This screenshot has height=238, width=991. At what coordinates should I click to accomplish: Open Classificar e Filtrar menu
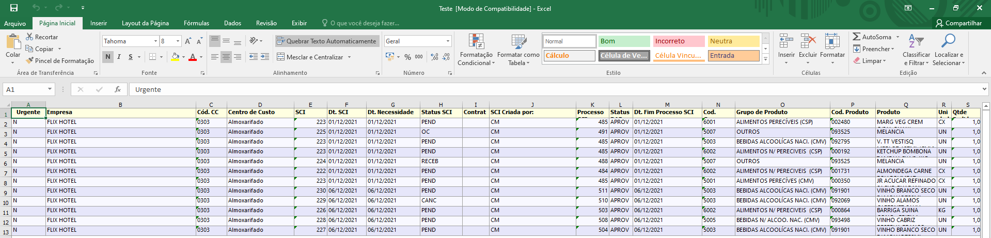pyautogui.click(x=916, y=50)
